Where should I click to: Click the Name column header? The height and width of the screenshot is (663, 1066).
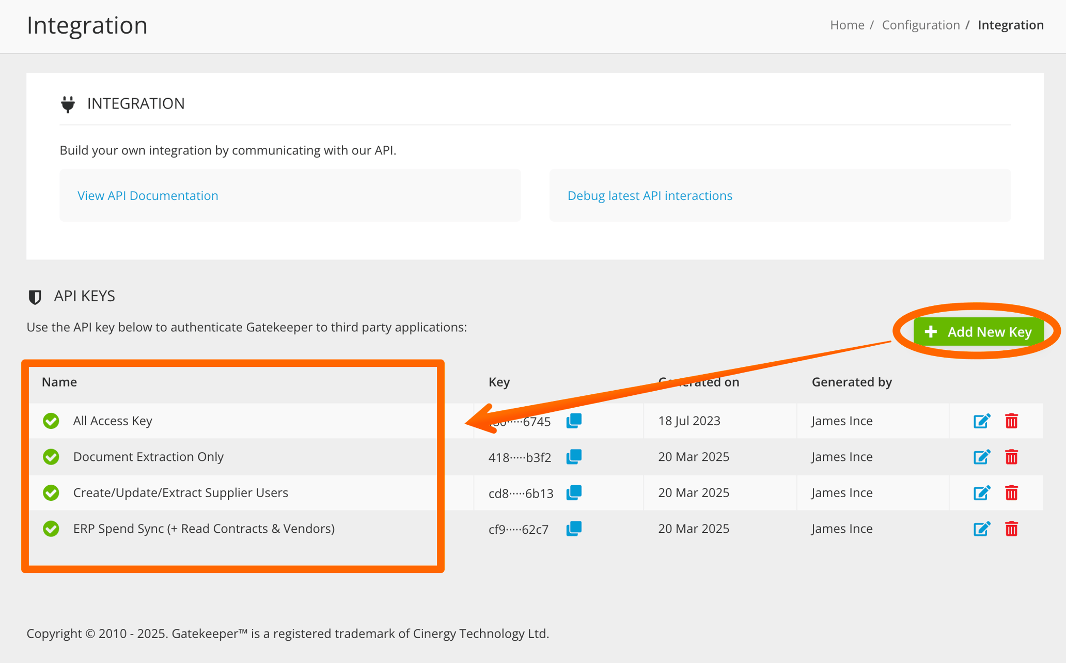coord(59,382)
